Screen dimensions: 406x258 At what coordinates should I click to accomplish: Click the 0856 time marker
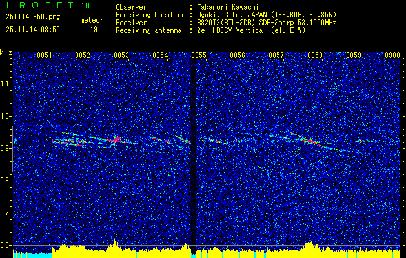tap(238, 55)
